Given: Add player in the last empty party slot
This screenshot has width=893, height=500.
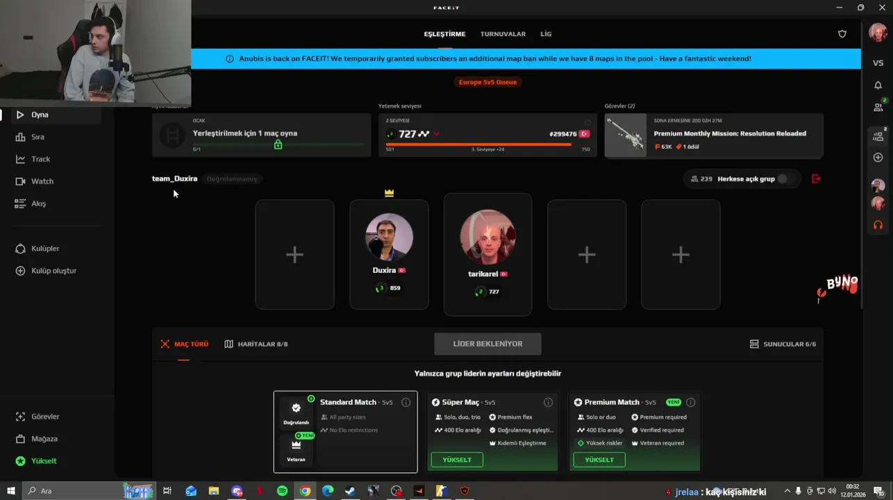Looking at the screenshot, I should point(681,255).
